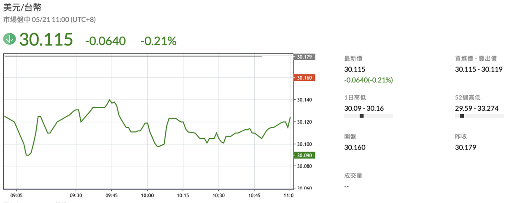
Task: Click the 成交量 label
Action: coord(353,175)
